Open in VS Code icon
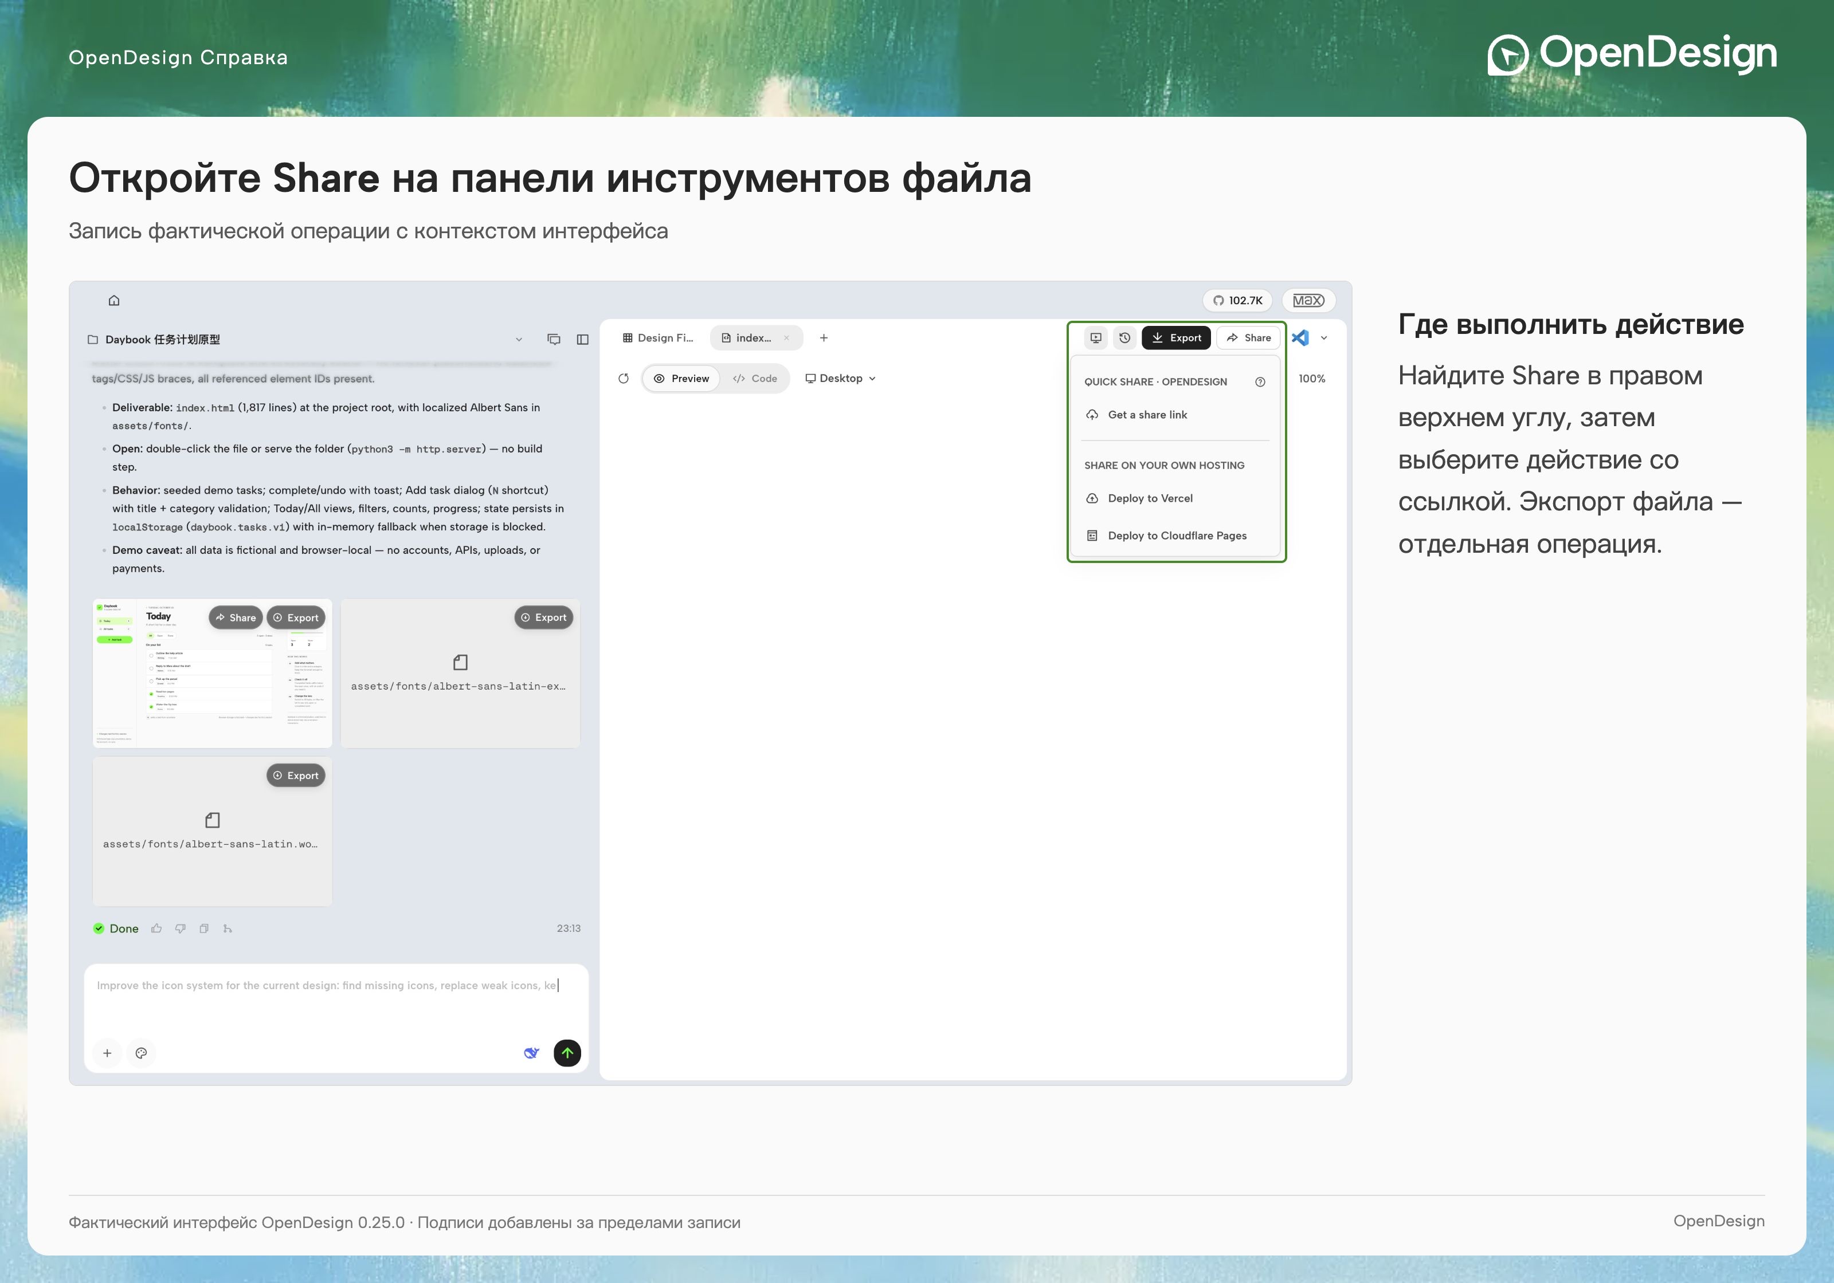Viewport: 1834px width, 1283px height. (1300, 338)
